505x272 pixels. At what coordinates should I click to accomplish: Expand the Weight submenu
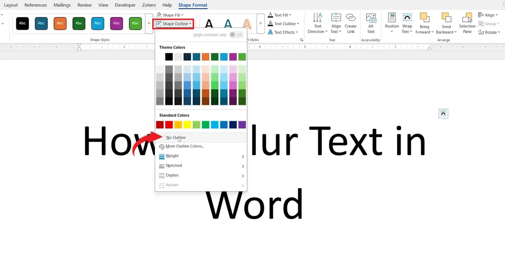201,156
